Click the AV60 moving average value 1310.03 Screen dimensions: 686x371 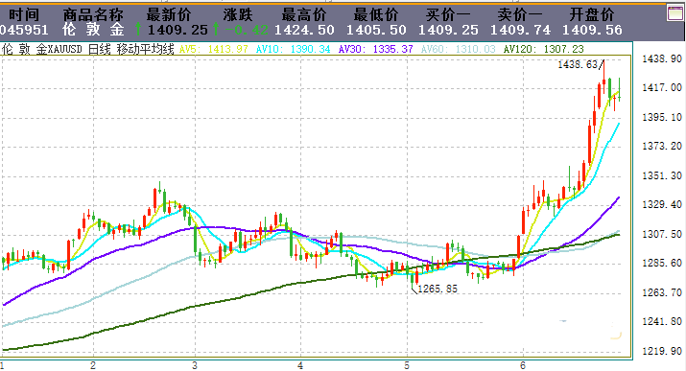click(x=475, y=49)
